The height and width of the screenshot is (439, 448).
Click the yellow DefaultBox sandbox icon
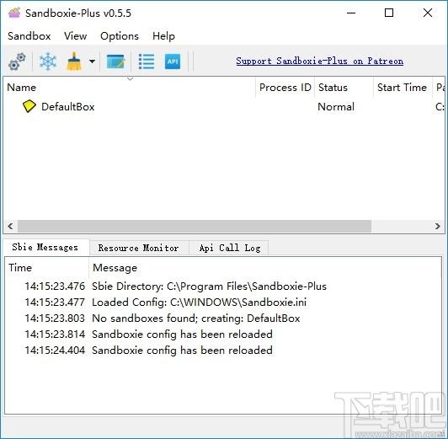coord(29,106)
